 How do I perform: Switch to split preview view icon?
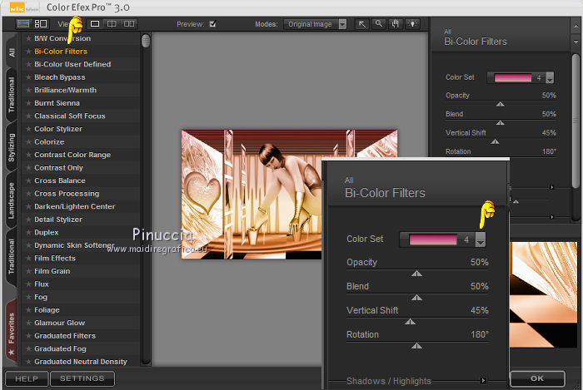[112, 24]
